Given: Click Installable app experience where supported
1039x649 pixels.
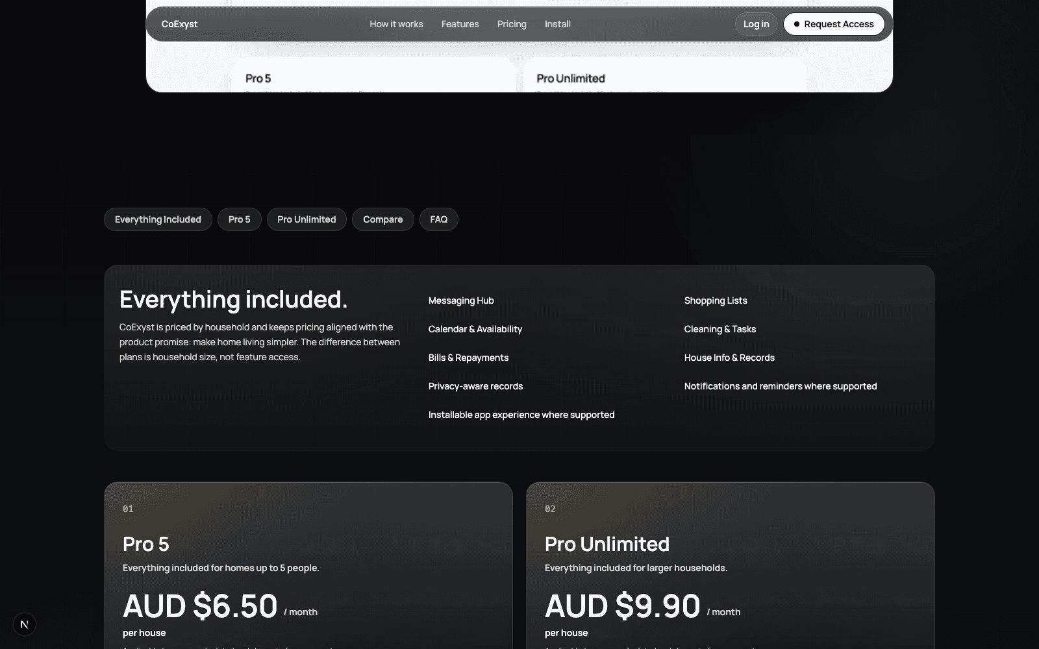Looking at the screenshot, I should click(x=521, y=415).
